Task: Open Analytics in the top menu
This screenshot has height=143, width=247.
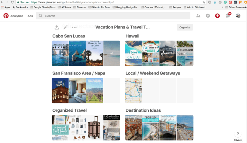Action: (x=17, y=16)
